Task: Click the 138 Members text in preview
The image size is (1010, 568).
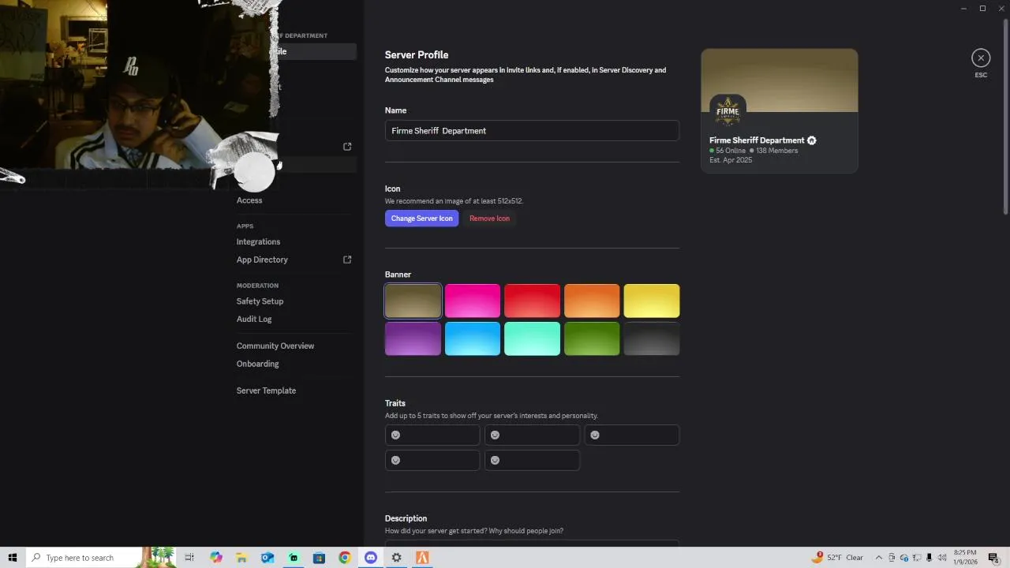Action: click(x=776, y=151)
